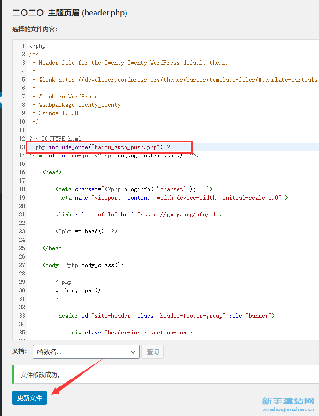Click line number 35 in the gutter
319x416 pixels.
(x=22, y=333)
